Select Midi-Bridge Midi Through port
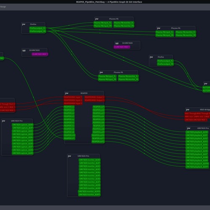This screenshot has height=210, width=210. [x=197, y=113]
